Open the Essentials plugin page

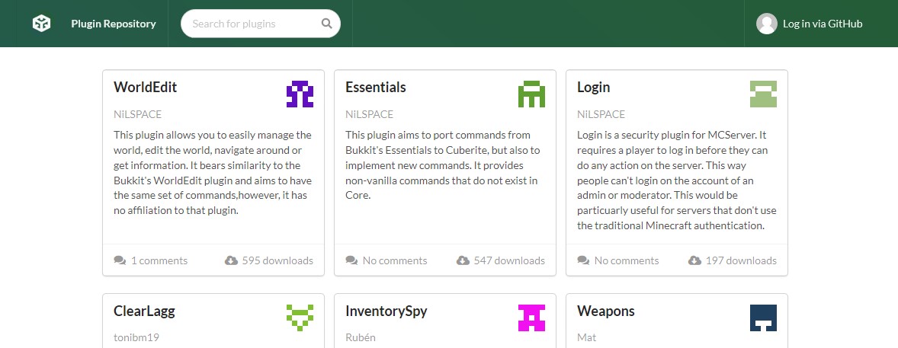[x=375, y=87]
